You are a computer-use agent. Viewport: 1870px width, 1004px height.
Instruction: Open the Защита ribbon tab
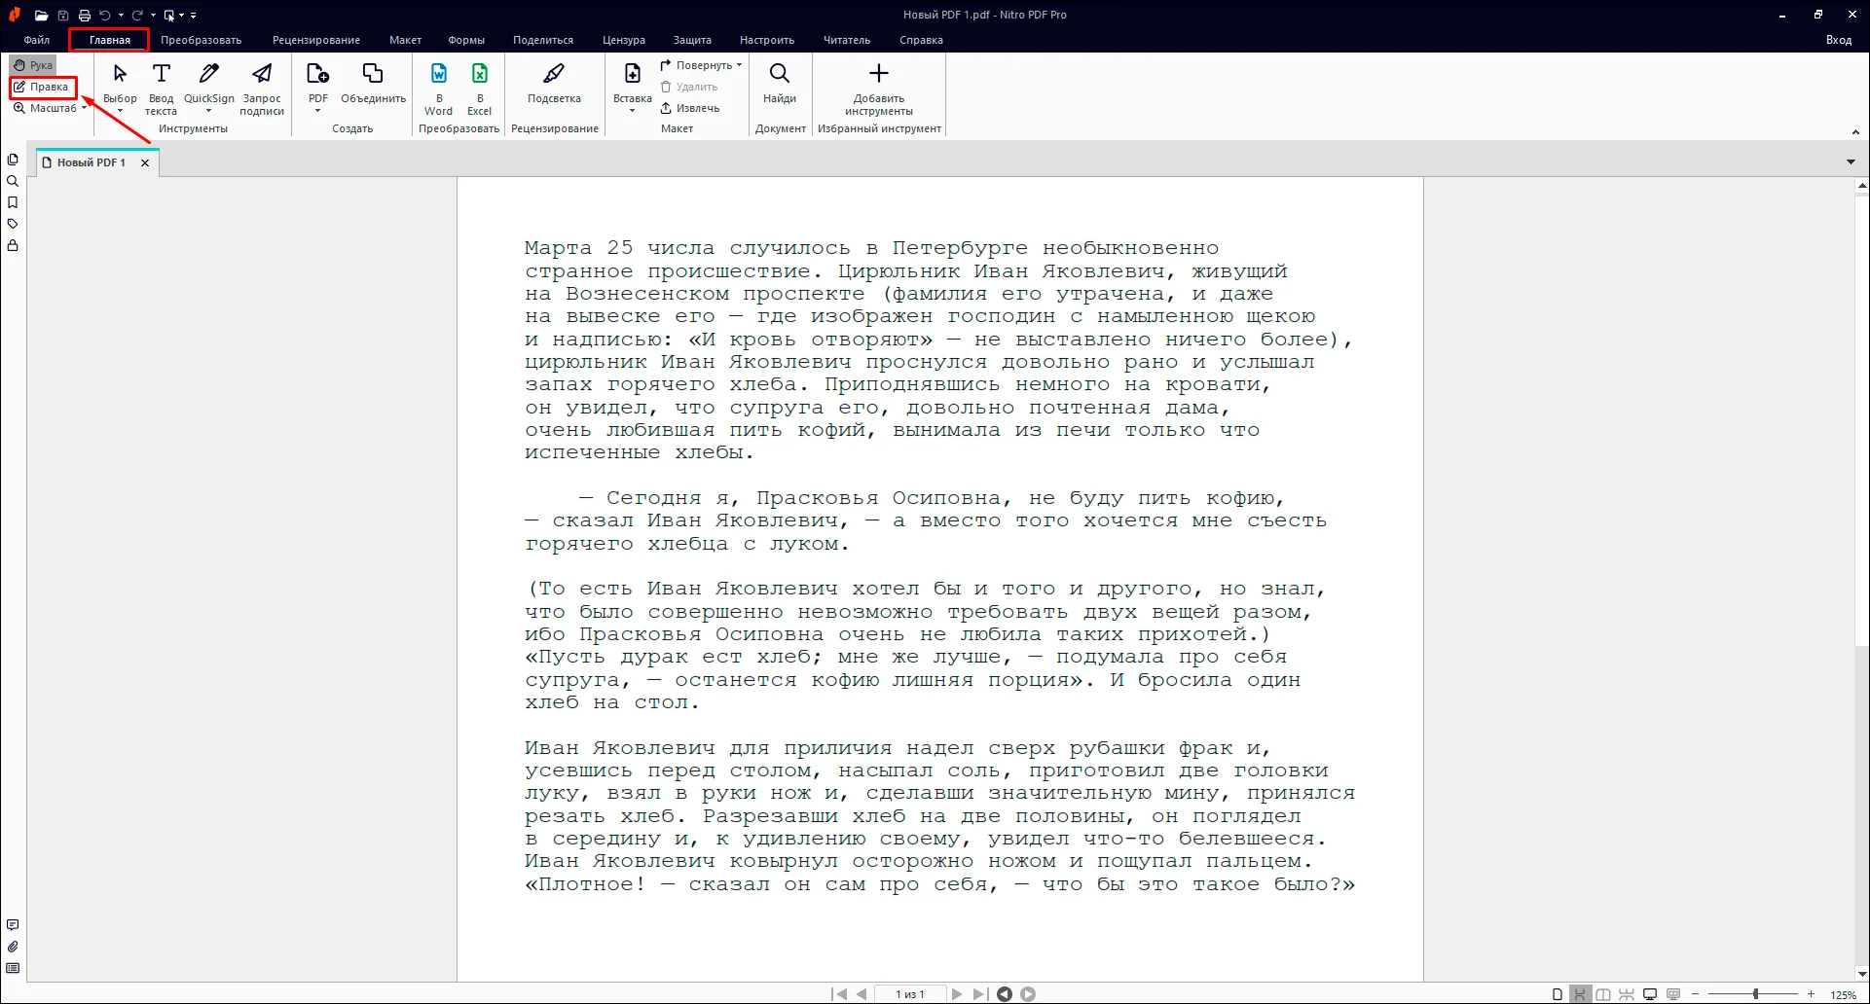pyautogui.click(x=692, y=40)
